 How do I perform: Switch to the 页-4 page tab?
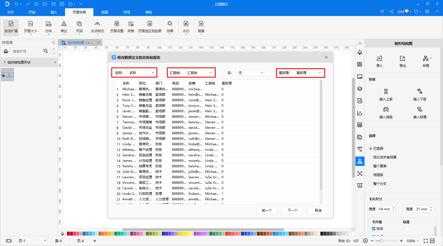point(80,241)
